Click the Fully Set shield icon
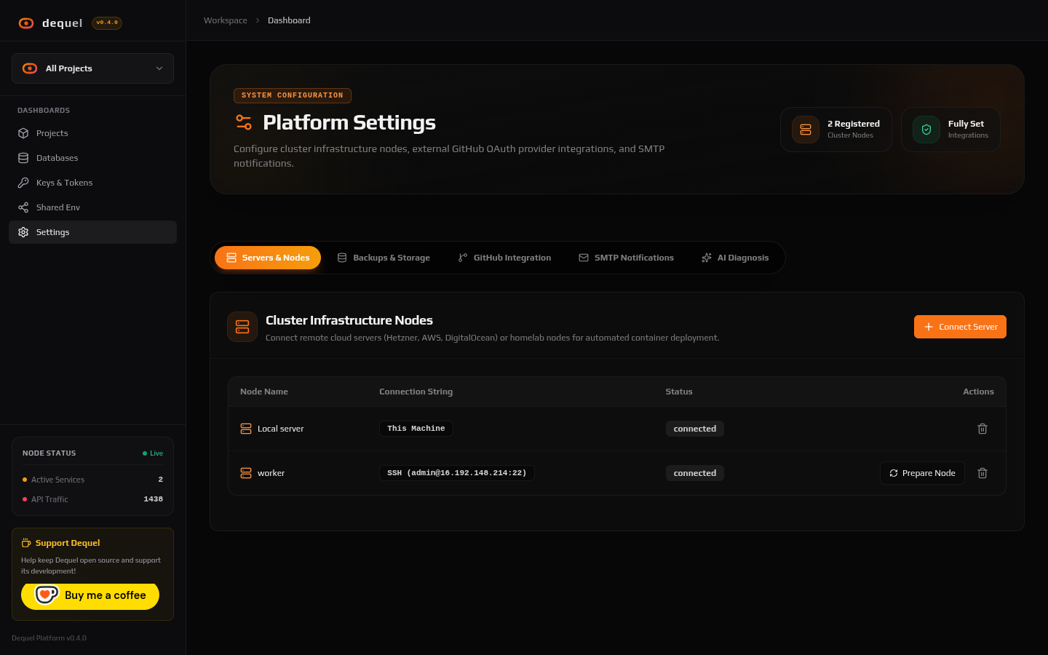 [x=926, y=130]
